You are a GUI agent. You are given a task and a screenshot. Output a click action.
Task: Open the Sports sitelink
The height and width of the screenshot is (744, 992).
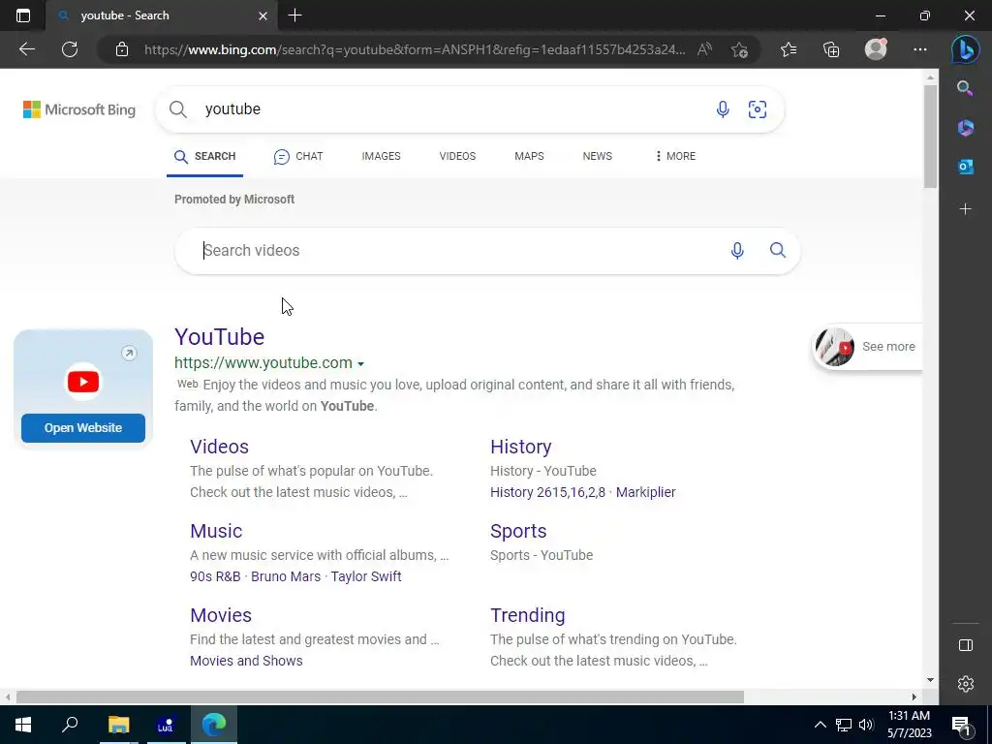click(518, 531)
